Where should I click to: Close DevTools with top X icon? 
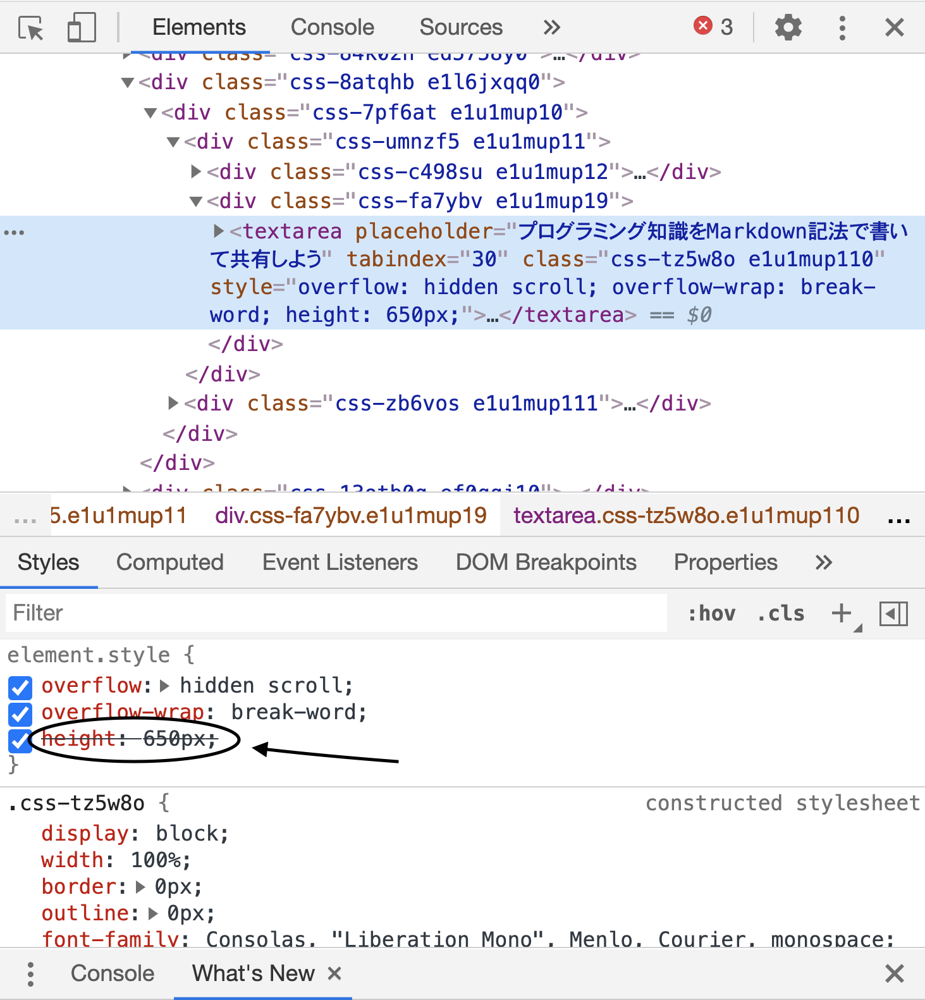[x=895, y=28]
